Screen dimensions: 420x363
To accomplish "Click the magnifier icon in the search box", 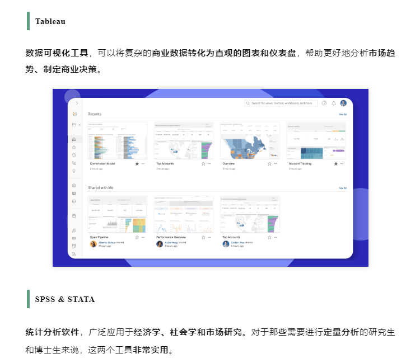I will pyautogui.click(x=248, y=103).
